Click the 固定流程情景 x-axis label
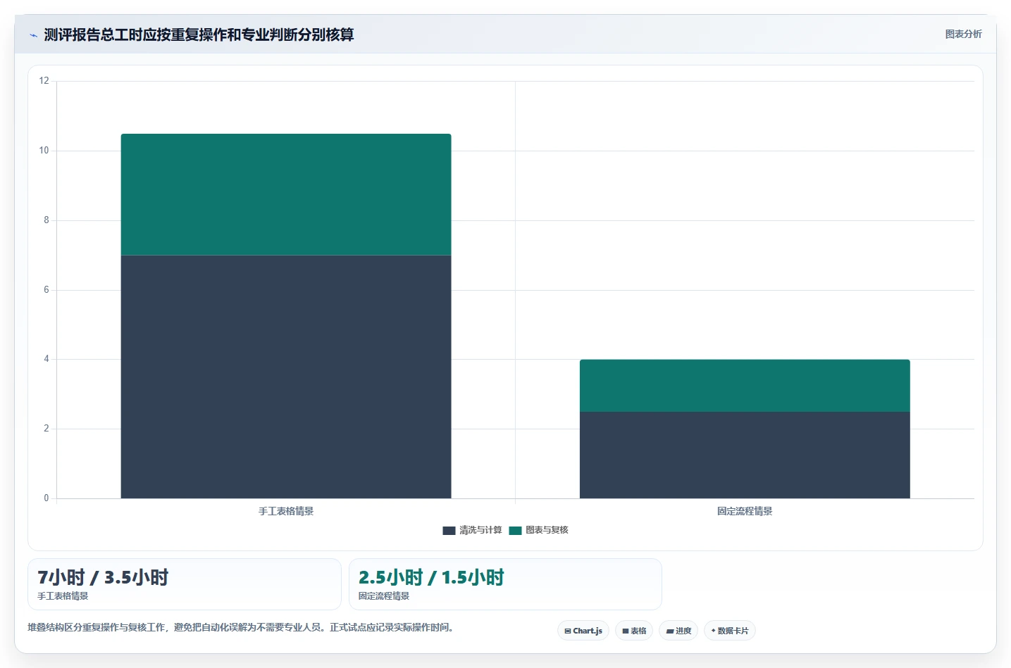The height and width of the screenshot is (668, 1011). pyautogui.click(x=745, y=511)
